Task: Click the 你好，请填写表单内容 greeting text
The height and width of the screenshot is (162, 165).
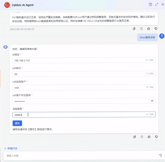Action: [x=25, y=49]
